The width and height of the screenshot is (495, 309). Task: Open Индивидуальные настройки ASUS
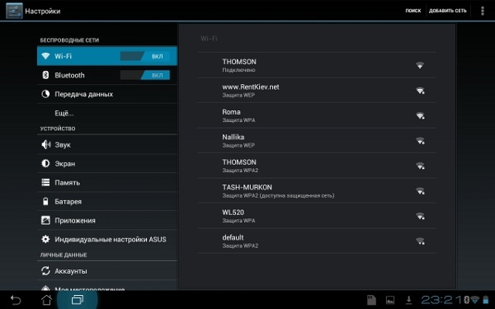point(107,239)
